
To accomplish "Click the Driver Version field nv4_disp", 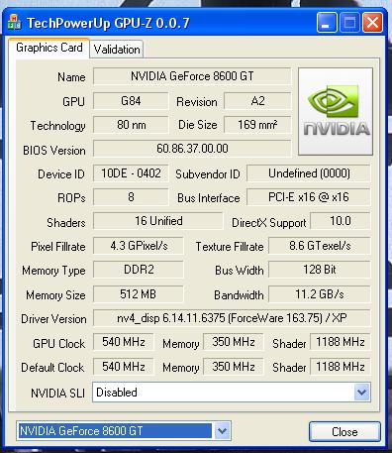I will point(232,318).
